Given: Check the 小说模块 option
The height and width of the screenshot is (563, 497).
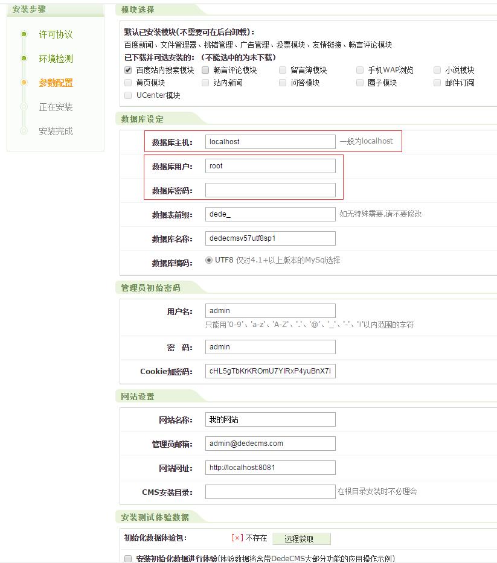Looking at the screenshot, I should pos(437,70).
